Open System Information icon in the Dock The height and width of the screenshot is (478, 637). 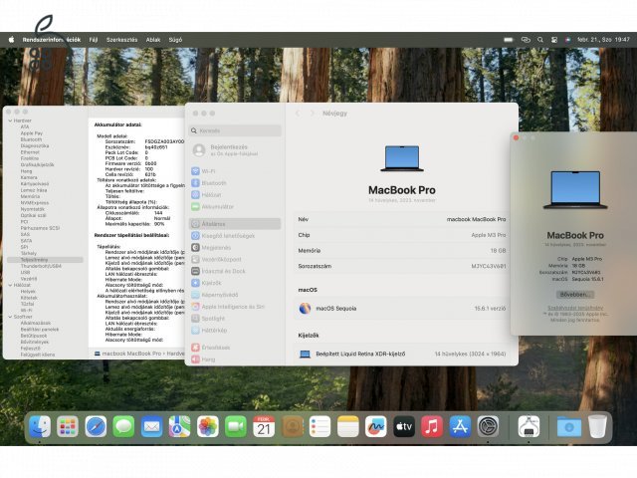coord(529,427)
